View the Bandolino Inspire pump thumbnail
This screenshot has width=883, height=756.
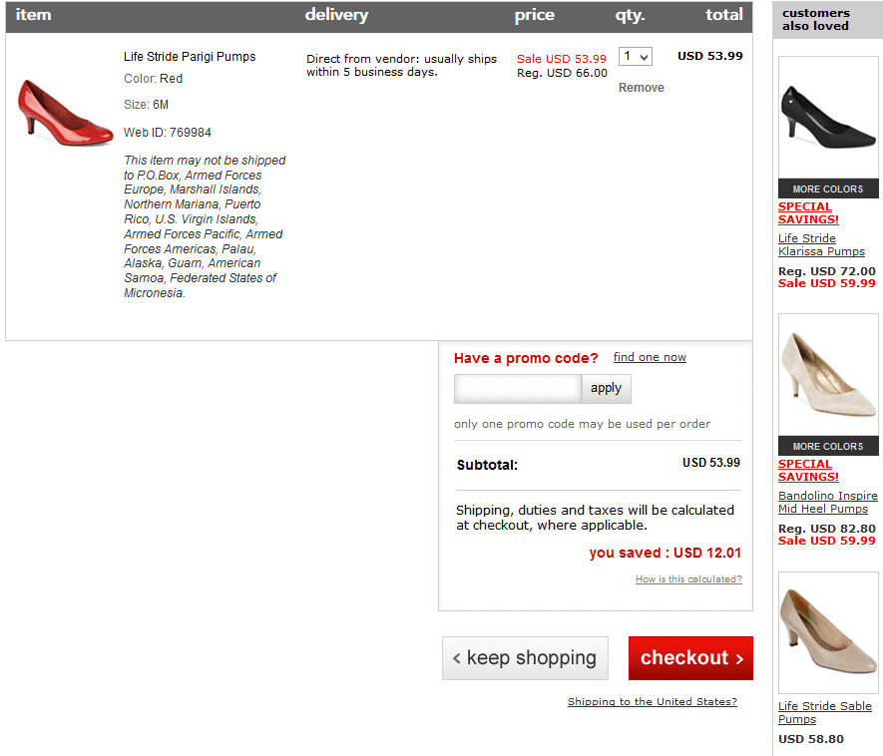click(828, 374)
